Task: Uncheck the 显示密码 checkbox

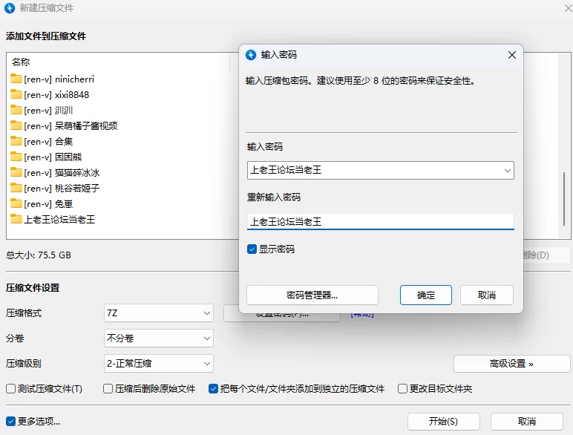Action: coord(252,249)
